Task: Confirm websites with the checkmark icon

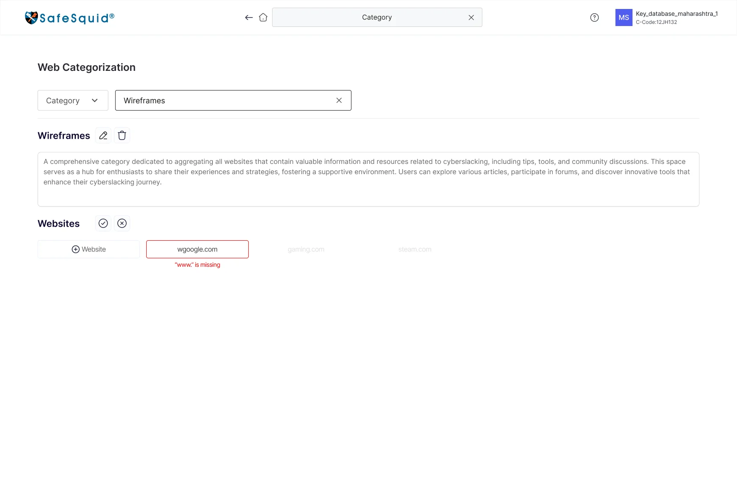Action: point(103,223)
